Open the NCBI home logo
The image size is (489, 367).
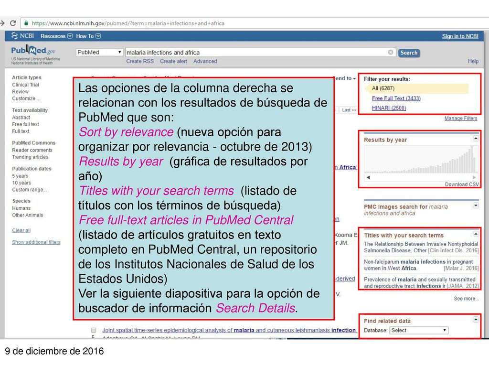tap(22, 36)
